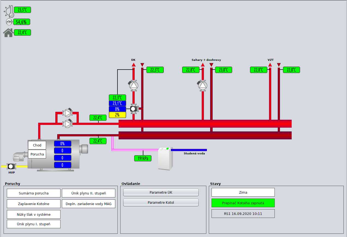347x237 pixels.
Task: Click the HUP gas valve icon
Action: [11, 166]
